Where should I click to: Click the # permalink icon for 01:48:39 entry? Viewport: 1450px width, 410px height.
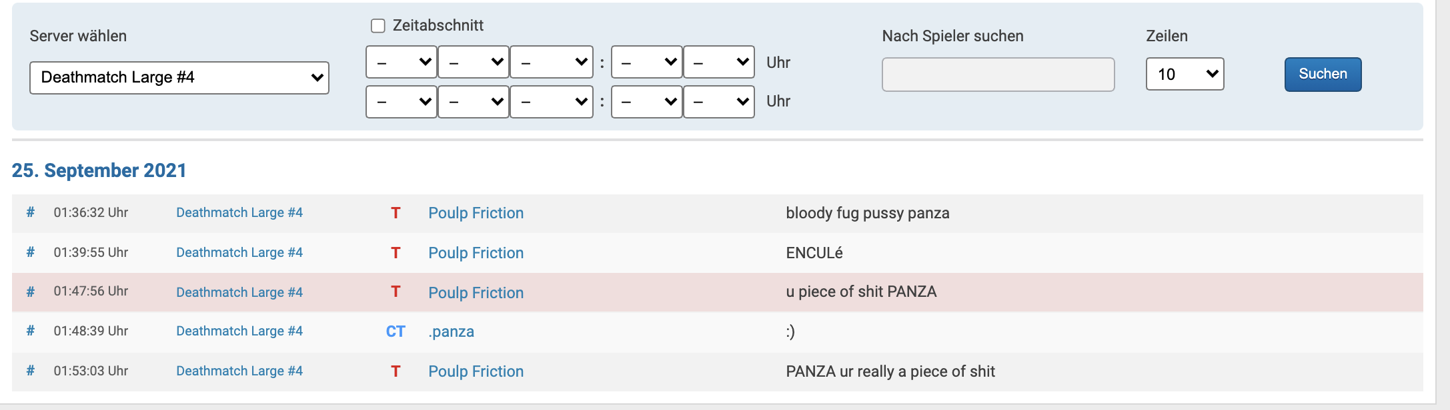tap(31, 331)
